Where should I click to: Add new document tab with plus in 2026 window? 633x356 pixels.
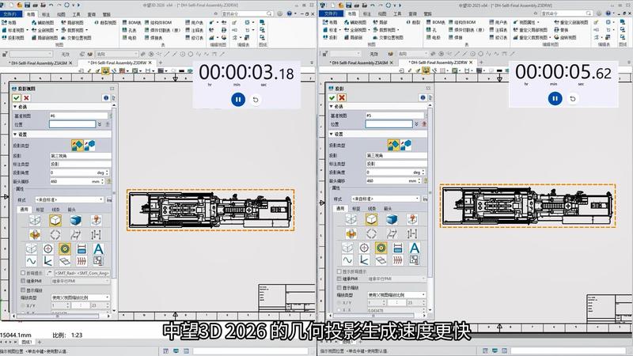(161, 62)
